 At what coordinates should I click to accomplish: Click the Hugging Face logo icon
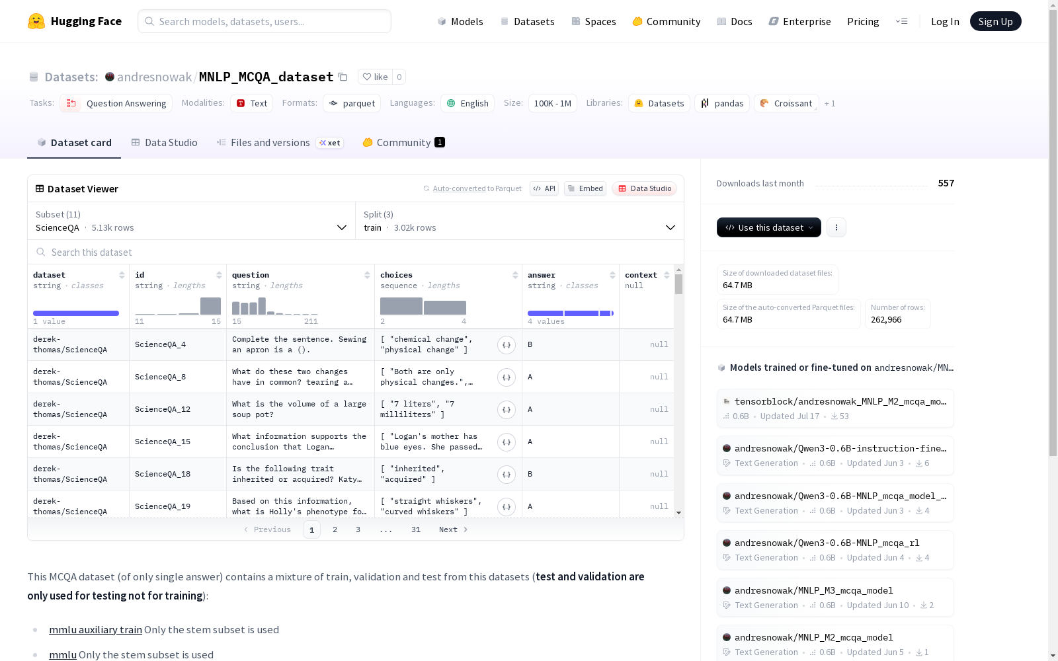pos(36,21)
